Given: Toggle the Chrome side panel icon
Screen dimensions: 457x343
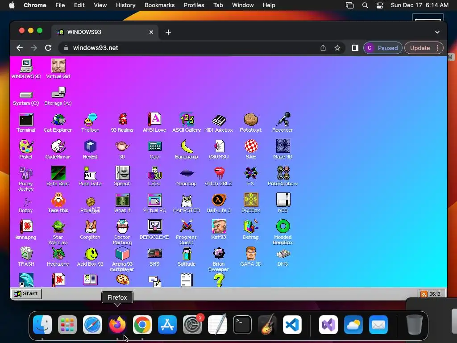Looking at the screenshot, I should (x=355, y=48).
